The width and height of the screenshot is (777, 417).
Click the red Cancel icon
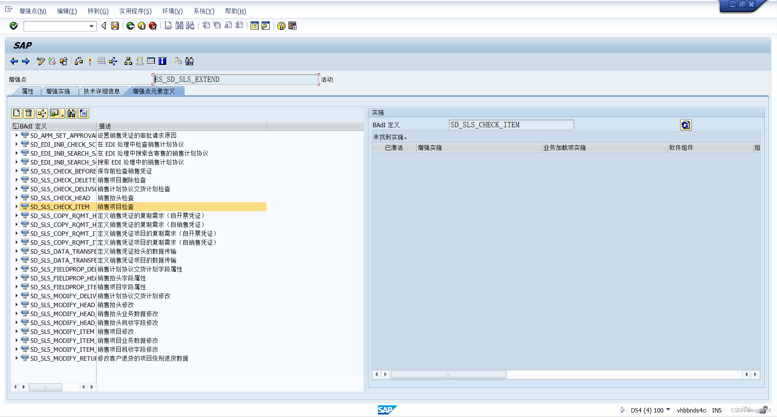point(153,26)
